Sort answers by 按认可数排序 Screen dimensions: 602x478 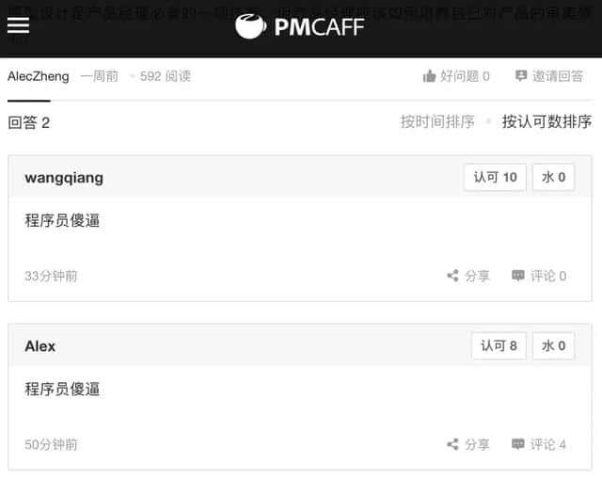pos(547,121)
